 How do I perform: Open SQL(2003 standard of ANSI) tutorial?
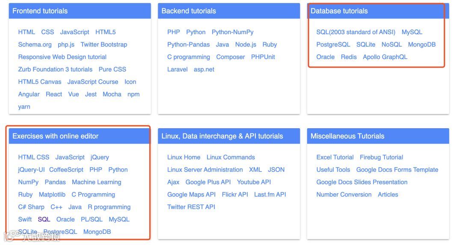tap(355, 32)
